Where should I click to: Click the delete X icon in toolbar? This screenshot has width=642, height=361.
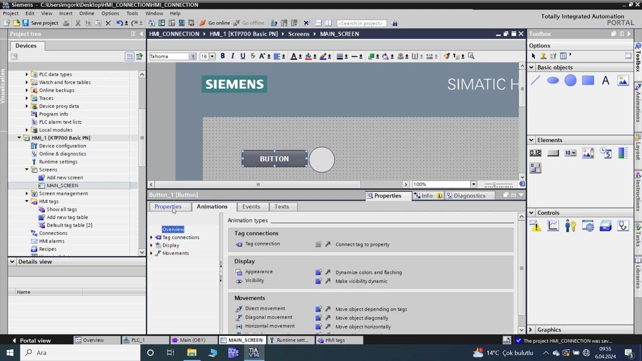[x=108, y=23]
